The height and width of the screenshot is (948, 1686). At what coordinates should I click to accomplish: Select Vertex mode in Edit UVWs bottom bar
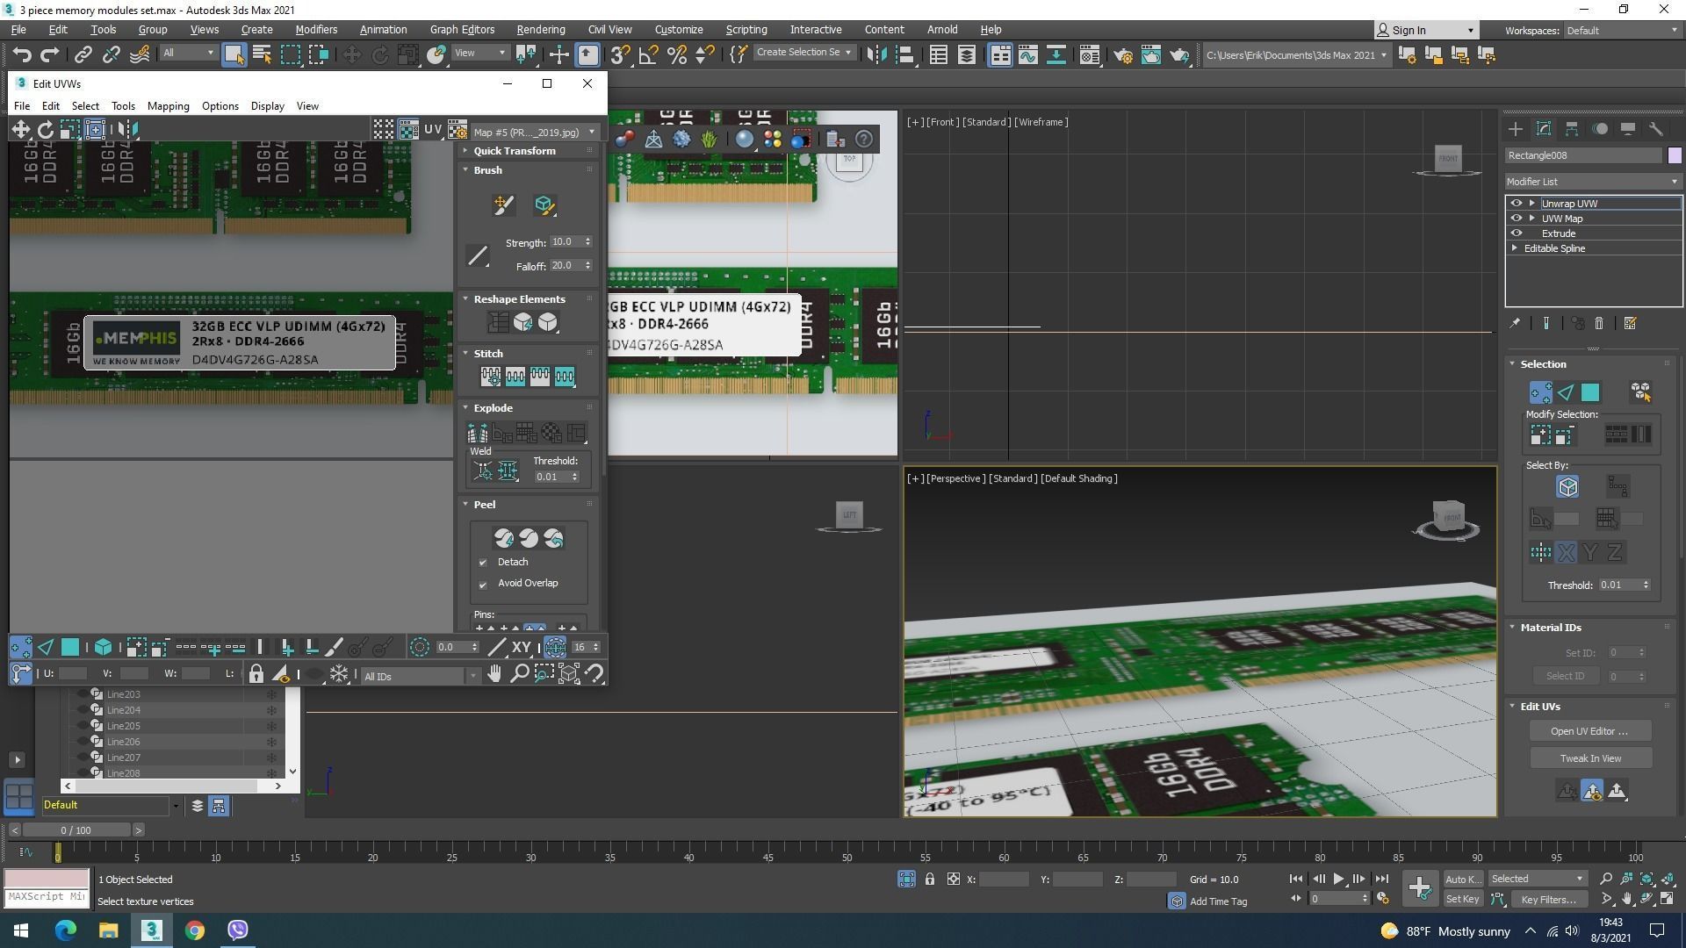[21, 648]
